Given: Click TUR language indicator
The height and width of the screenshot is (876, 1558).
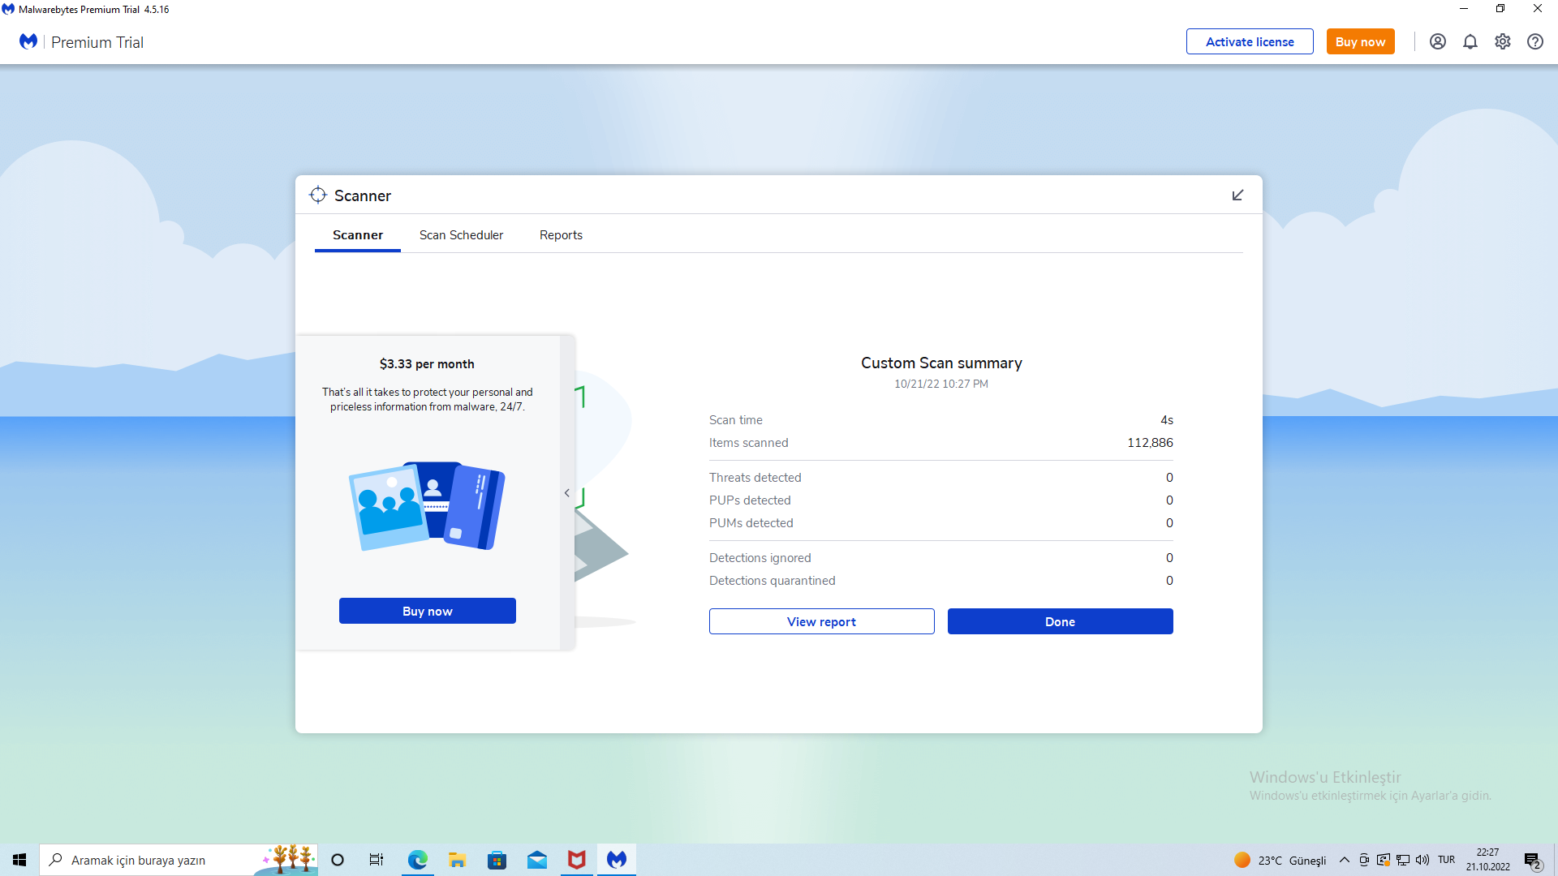Looking at the screenshot, I should click(1446, 860).
